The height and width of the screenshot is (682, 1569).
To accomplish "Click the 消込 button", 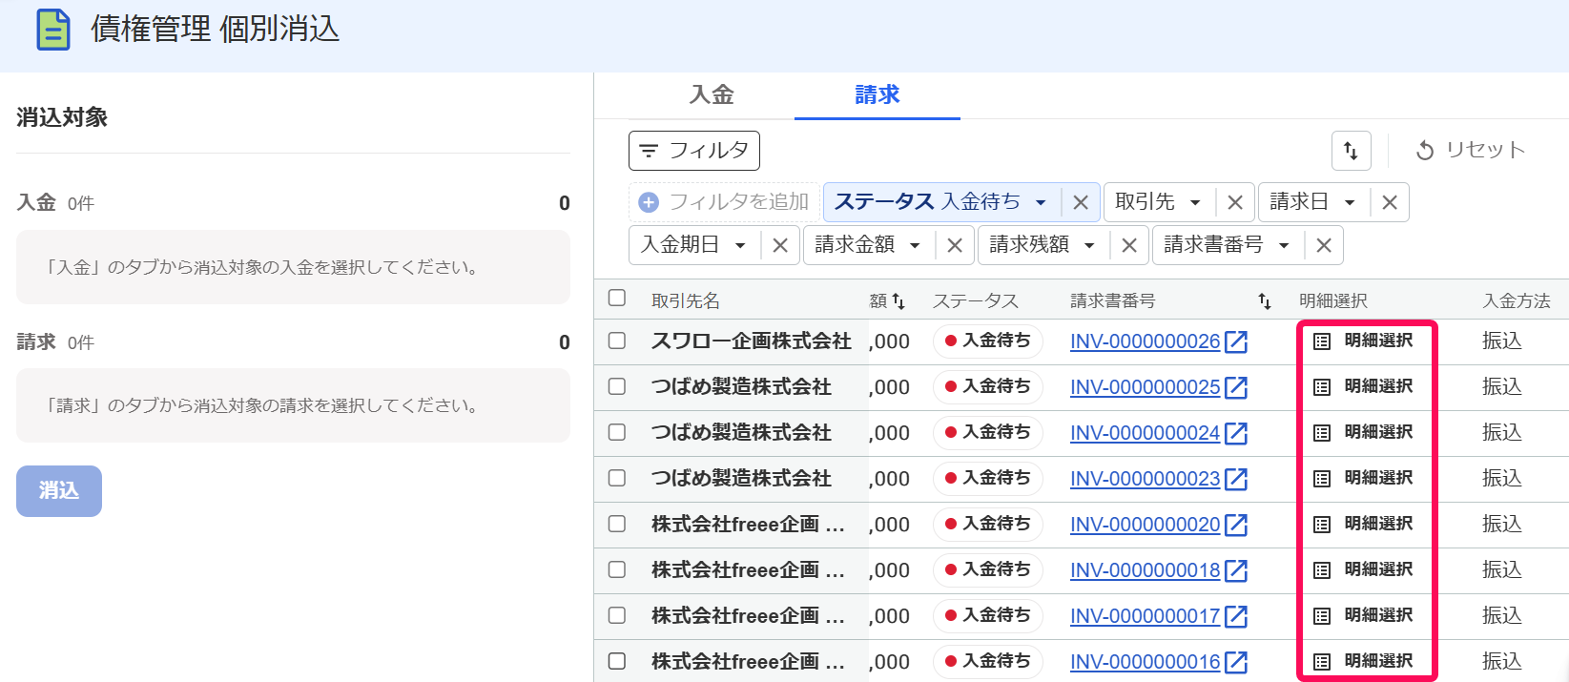I will pyautogui.click(x=59, y=490).
